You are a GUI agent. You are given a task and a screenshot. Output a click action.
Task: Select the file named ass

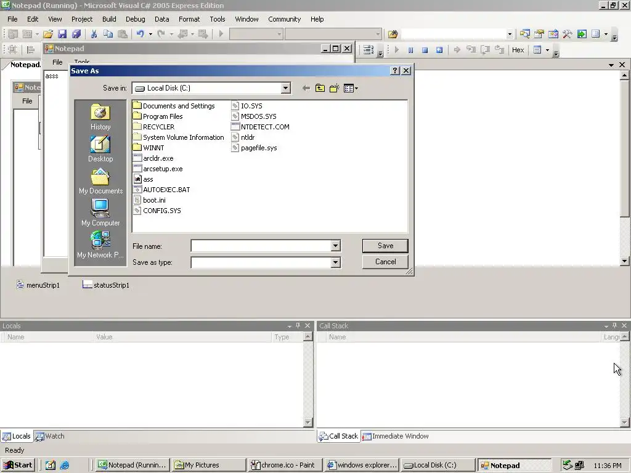click(x=143, y=179)
